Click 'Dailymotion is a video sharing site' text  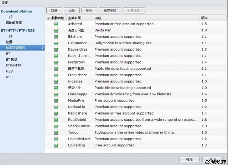pos(123,43)
